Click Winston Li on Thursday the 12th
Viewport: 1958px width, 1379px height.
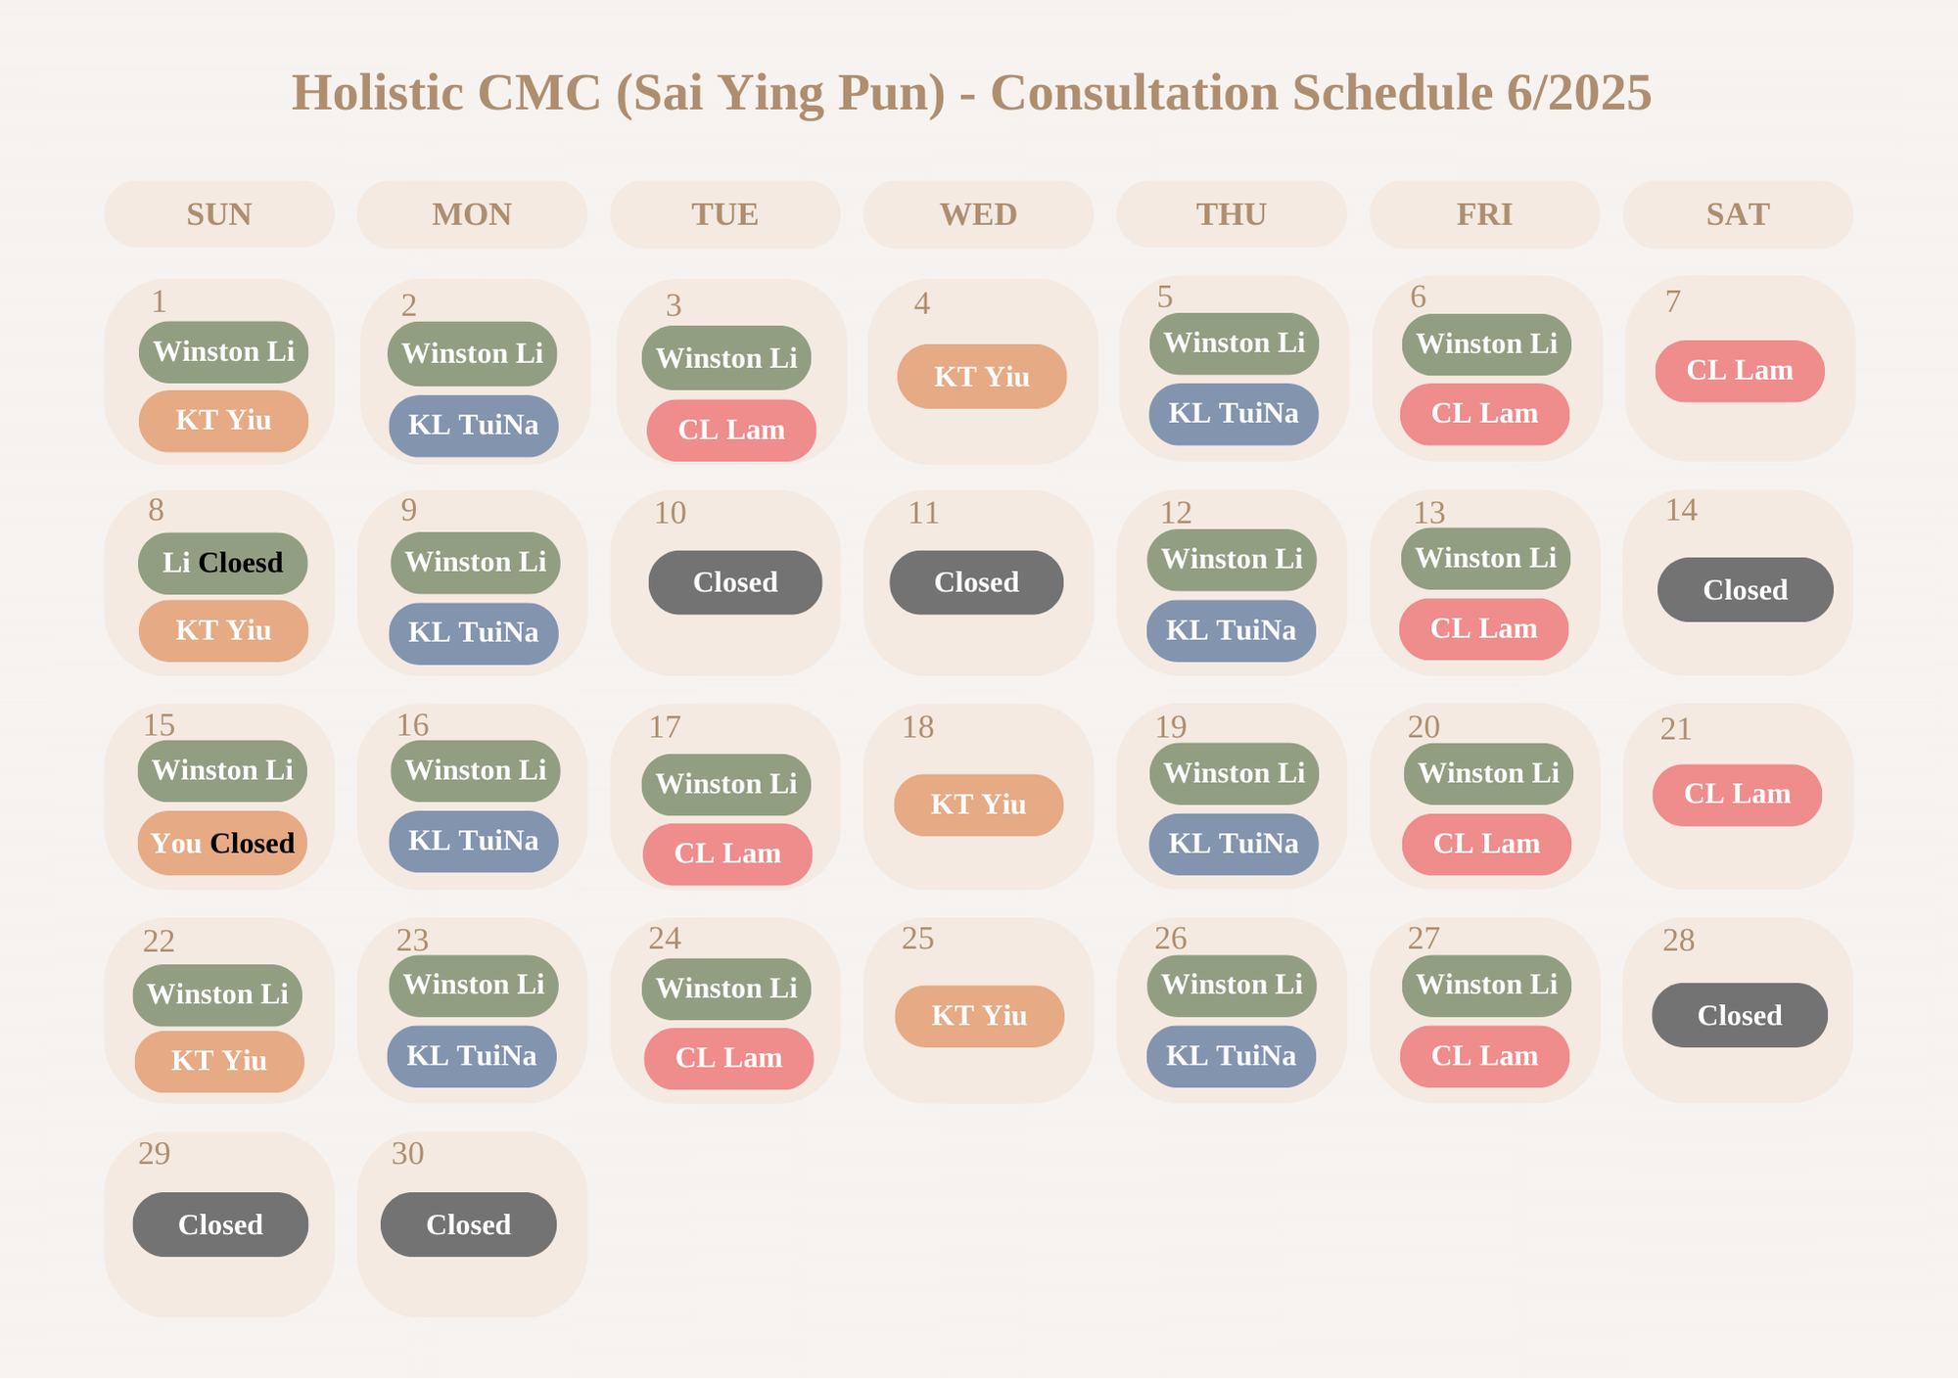pos(1232,560)
